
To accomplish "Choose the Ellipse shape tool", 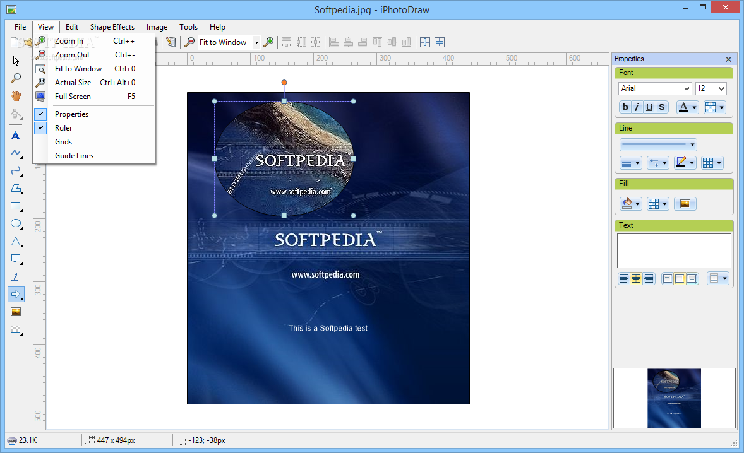I will click(x=16, y=223).
